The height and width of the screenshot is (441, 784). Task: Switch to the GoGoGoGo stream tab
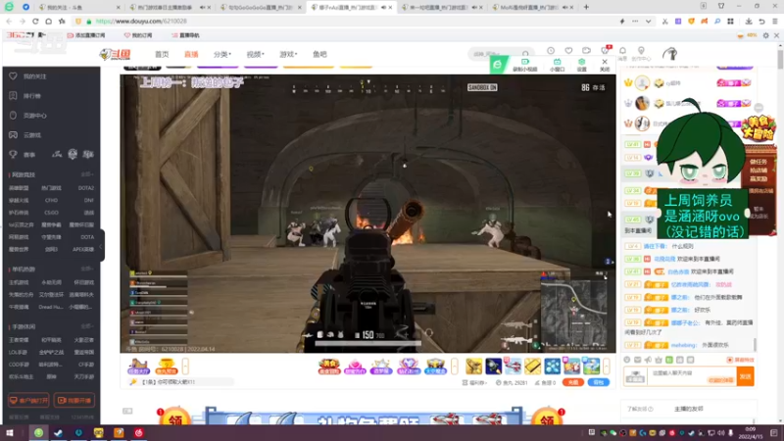(x=260, y=7)
